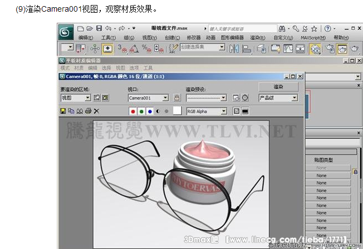The image size is (363, 249).
Task: Toggle the blue channel display
Action: [x=150, y=111]
